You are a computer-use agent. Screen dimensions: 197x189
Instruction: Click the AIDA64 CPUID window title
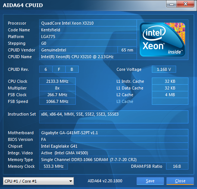(x=23, y=5)
